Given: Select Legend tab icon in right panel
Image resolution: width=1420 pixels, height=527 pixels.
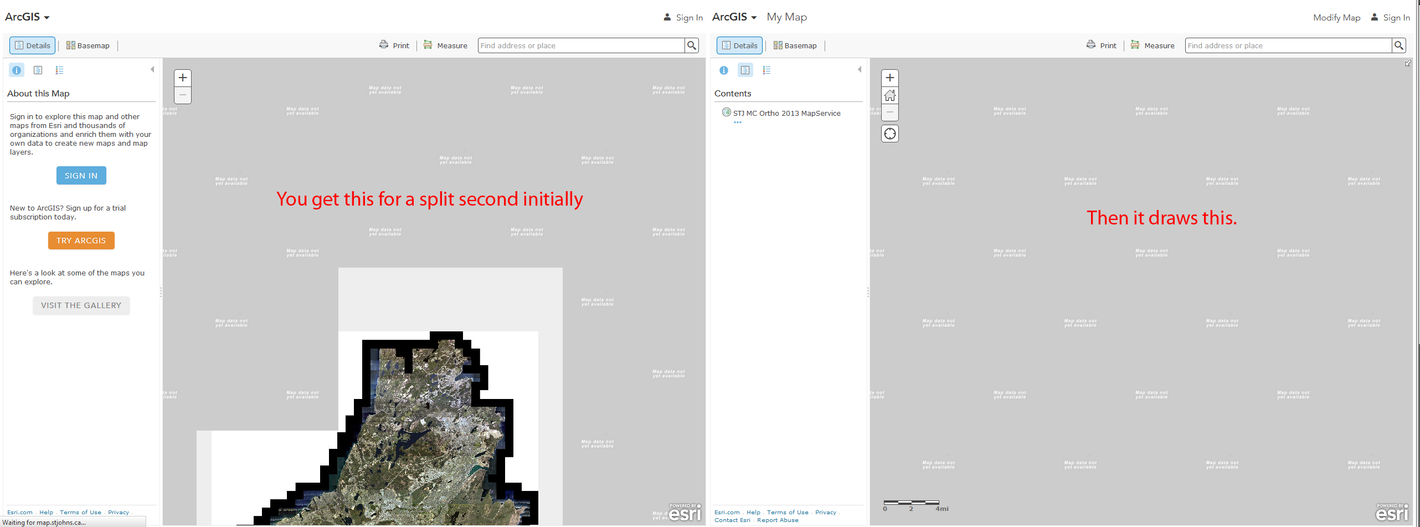Looking at the screenshot, I should pyautogui.click(x=766, y=70).
